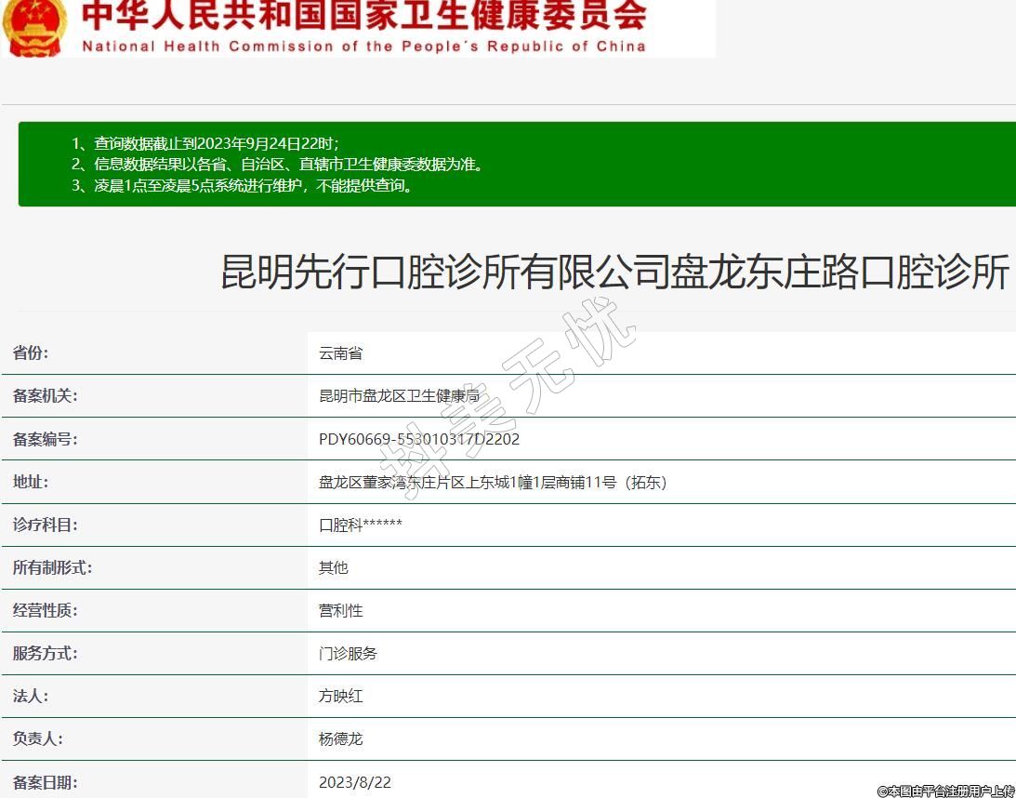Click the service mode value 门诊服务
1016x798 pixels.
pyautogui.click(x=348, y=653)
